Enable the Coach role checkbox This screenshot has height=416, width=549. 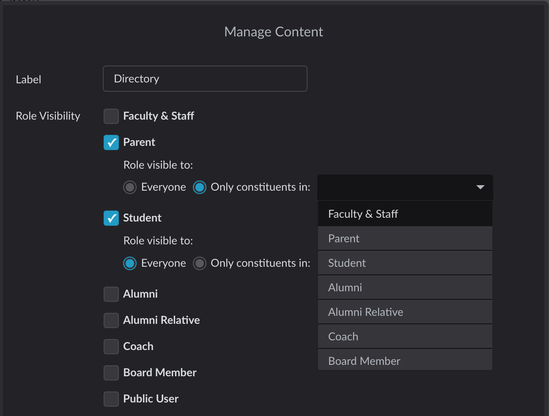[111, 347]
